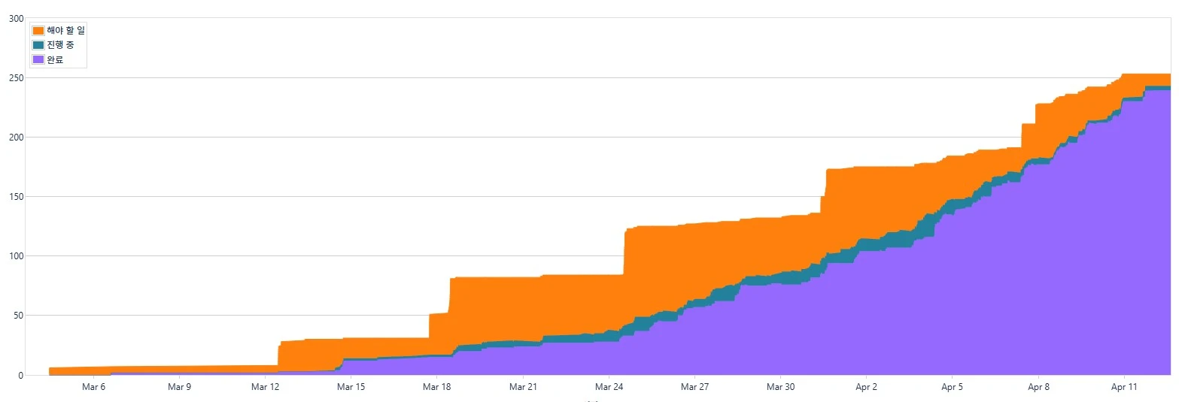Click the teal 진행 중 legend swatch
The width and height of the screenshot is (1179, 402).
click(x=38, y=45)
